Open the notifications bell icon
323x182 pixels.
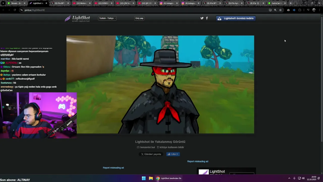319,178
